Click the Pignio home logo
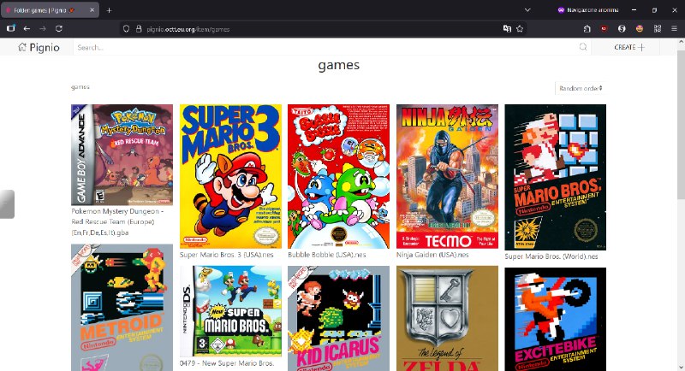This screenshot has height=371, width=685. (x=39, y=47)
